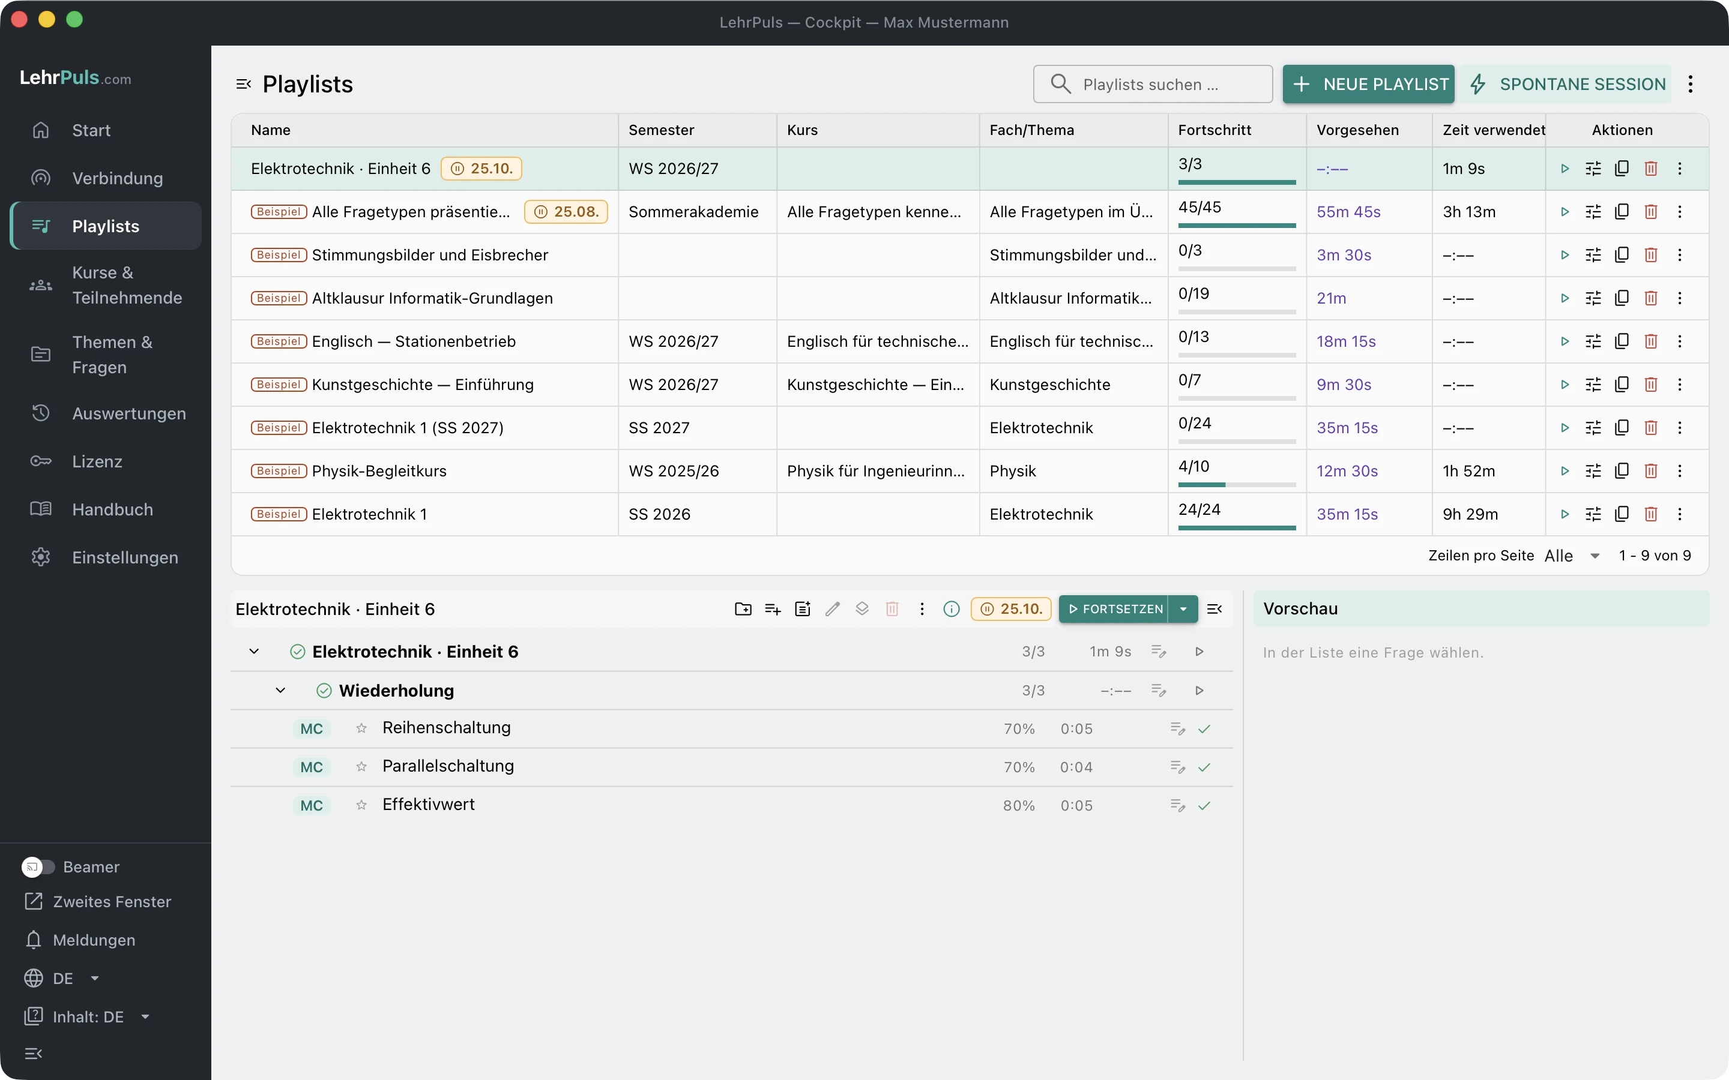Collapse the detail panel list icon
Viewport: 1729px width, 1080px height.
pos(1215,608)
